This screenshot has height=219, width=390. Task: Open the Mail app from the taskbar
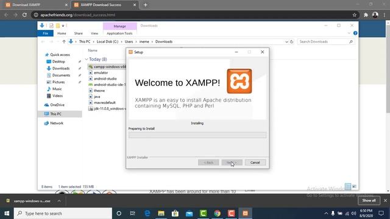pyautogui.click(x=190, y=214)
